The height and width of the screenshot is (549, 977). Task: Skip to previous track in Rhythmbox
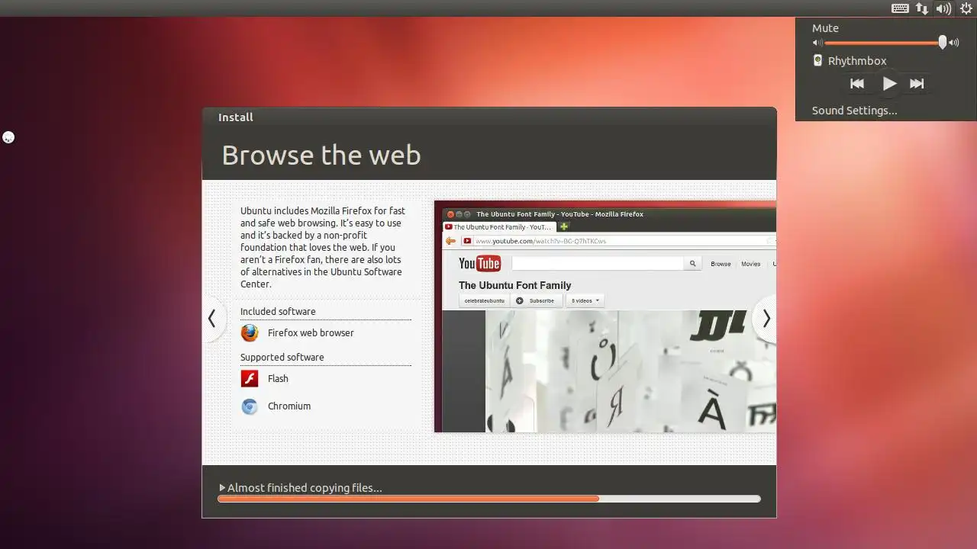tap(857, 84)
